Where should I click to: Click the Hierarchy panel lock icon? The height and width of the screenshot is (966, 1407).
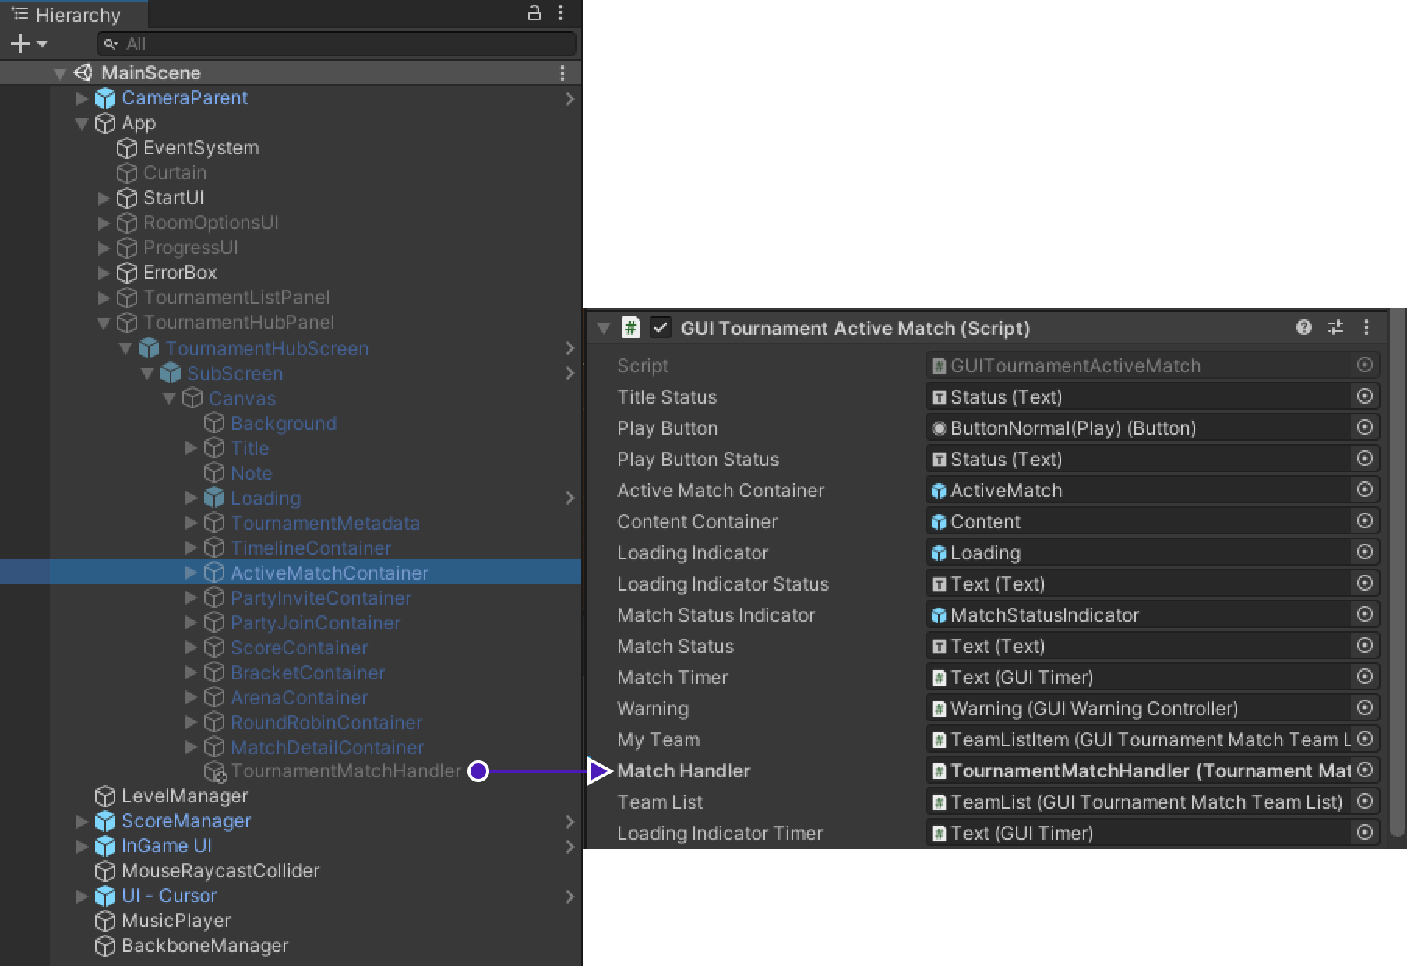534,13
